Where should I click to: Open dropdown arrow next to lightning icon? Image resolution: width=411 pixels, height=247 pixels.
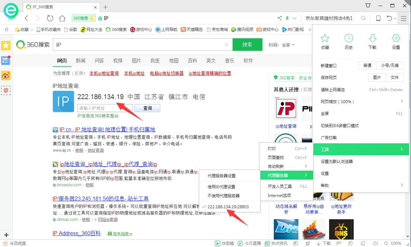[x=295, y=18]
